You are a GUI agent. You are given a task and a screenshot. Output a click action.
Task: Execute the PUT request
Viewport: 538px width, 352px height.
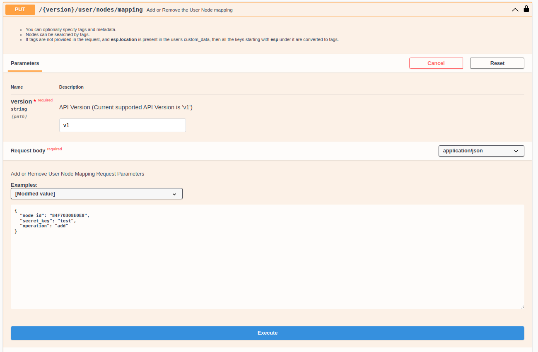[268, 333]
